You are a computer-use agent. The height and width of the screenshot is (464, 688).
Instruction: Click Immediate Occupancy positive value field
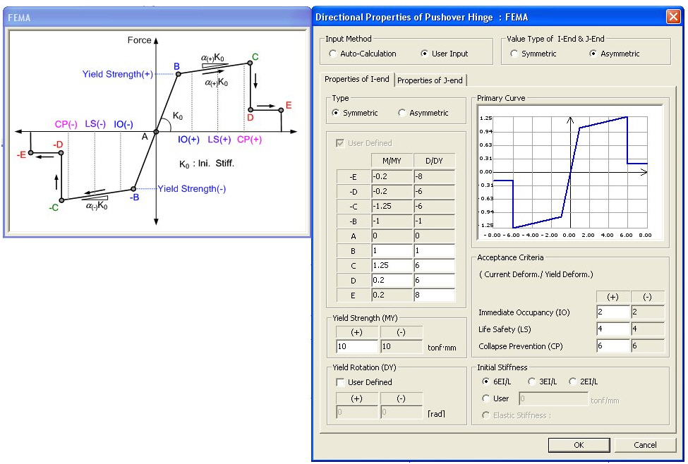(612, 312)
